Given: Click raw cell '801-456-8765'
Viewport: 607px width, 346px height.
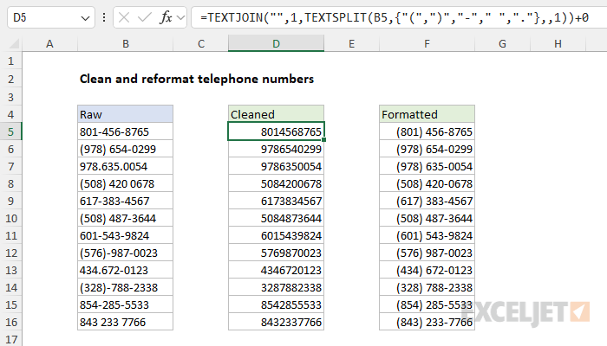Looking at the screenshot, I should [126, 131].
